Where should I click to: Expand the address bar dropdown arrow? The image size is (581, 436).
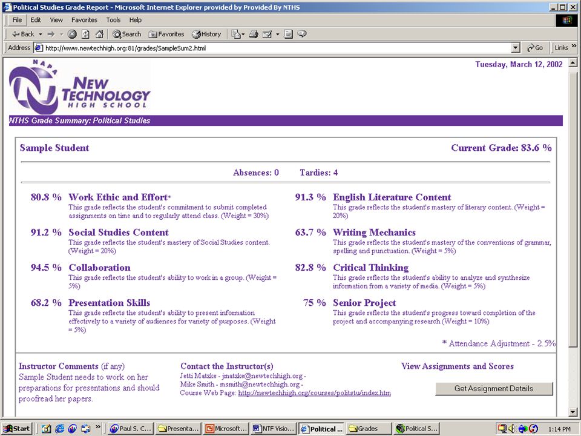pos(516,48)
